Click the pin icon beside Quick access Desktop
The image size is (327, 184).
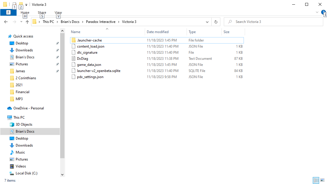pyautogui.click(x=57, y=43)
